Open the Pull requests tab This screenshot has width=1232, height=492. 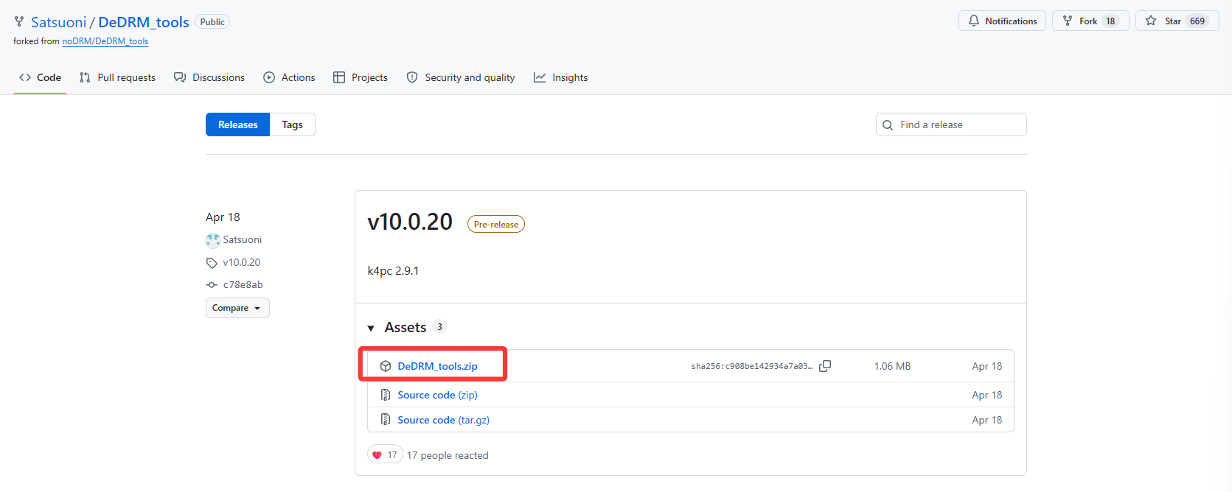[x=117, y=77]
